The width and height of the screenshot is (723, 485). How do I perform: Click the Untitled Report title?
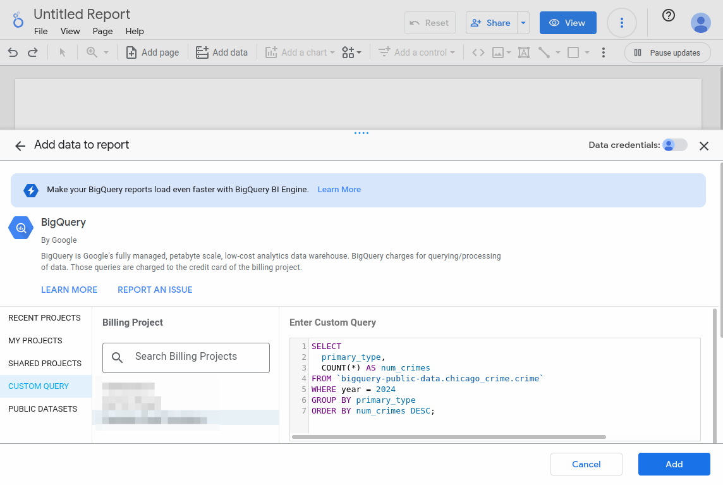[x=82, y=14]
